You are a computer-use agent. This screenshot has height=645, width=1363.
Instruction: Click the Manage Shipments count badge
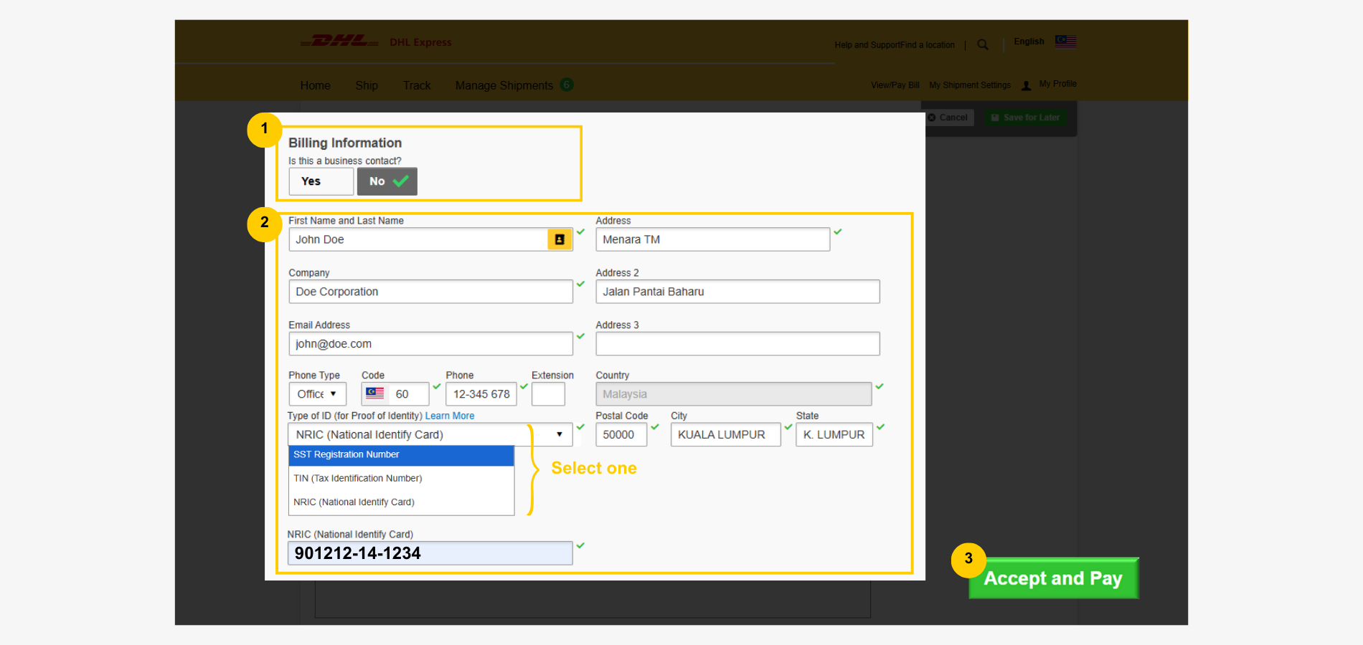[567, 85]
